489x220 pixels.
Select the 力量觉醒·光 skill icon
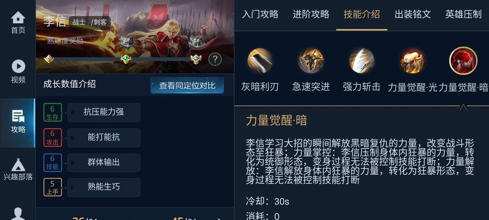click(x=413, y=61)
